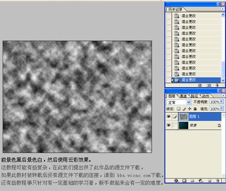The image size is (226, 191).
Task: Click the 前景色黑后景色白 instruction text
Action: coord(22,160)
